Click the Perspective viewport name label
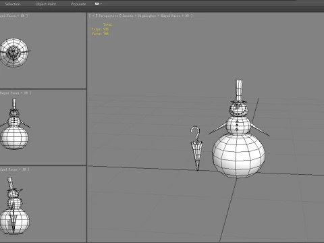This screenshot has width=324, height=243. [108, 16]
